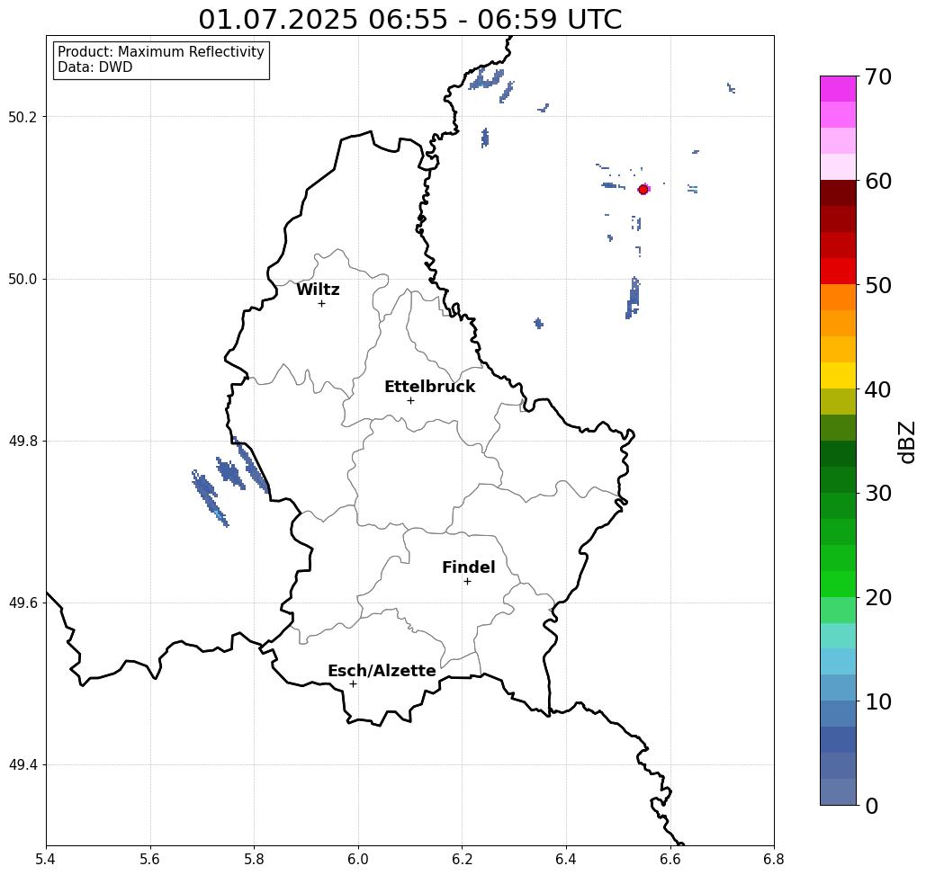Click the bright red colorbar segment above 50
Viewport: 926px width, 875px height.
(838, 271)
